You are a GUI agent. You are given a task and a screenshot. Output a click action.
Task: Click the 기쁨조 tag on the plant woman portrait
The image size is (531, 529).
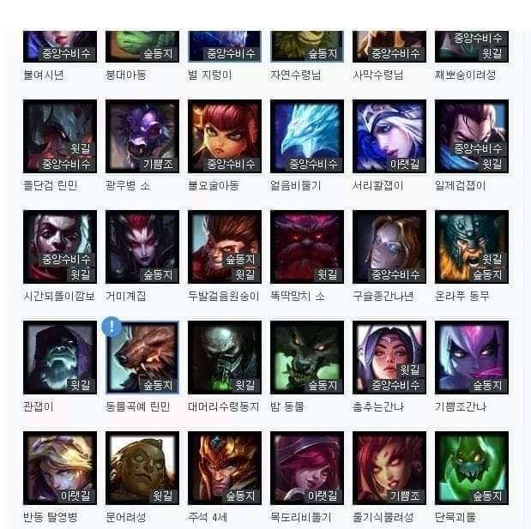[405, 496]
